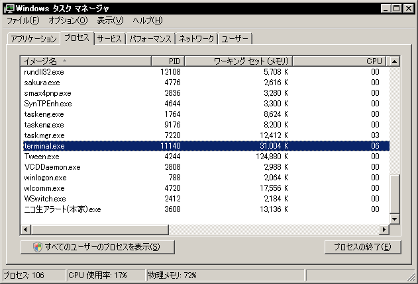Select the SynTPEnh.exe process
418x284 pixels.
tap(206, 104)
